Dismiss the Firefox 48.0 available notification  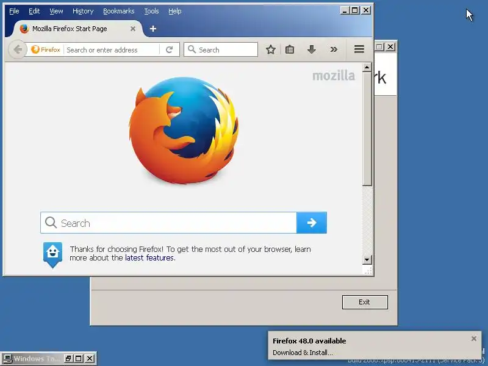[x=474, y=339]
